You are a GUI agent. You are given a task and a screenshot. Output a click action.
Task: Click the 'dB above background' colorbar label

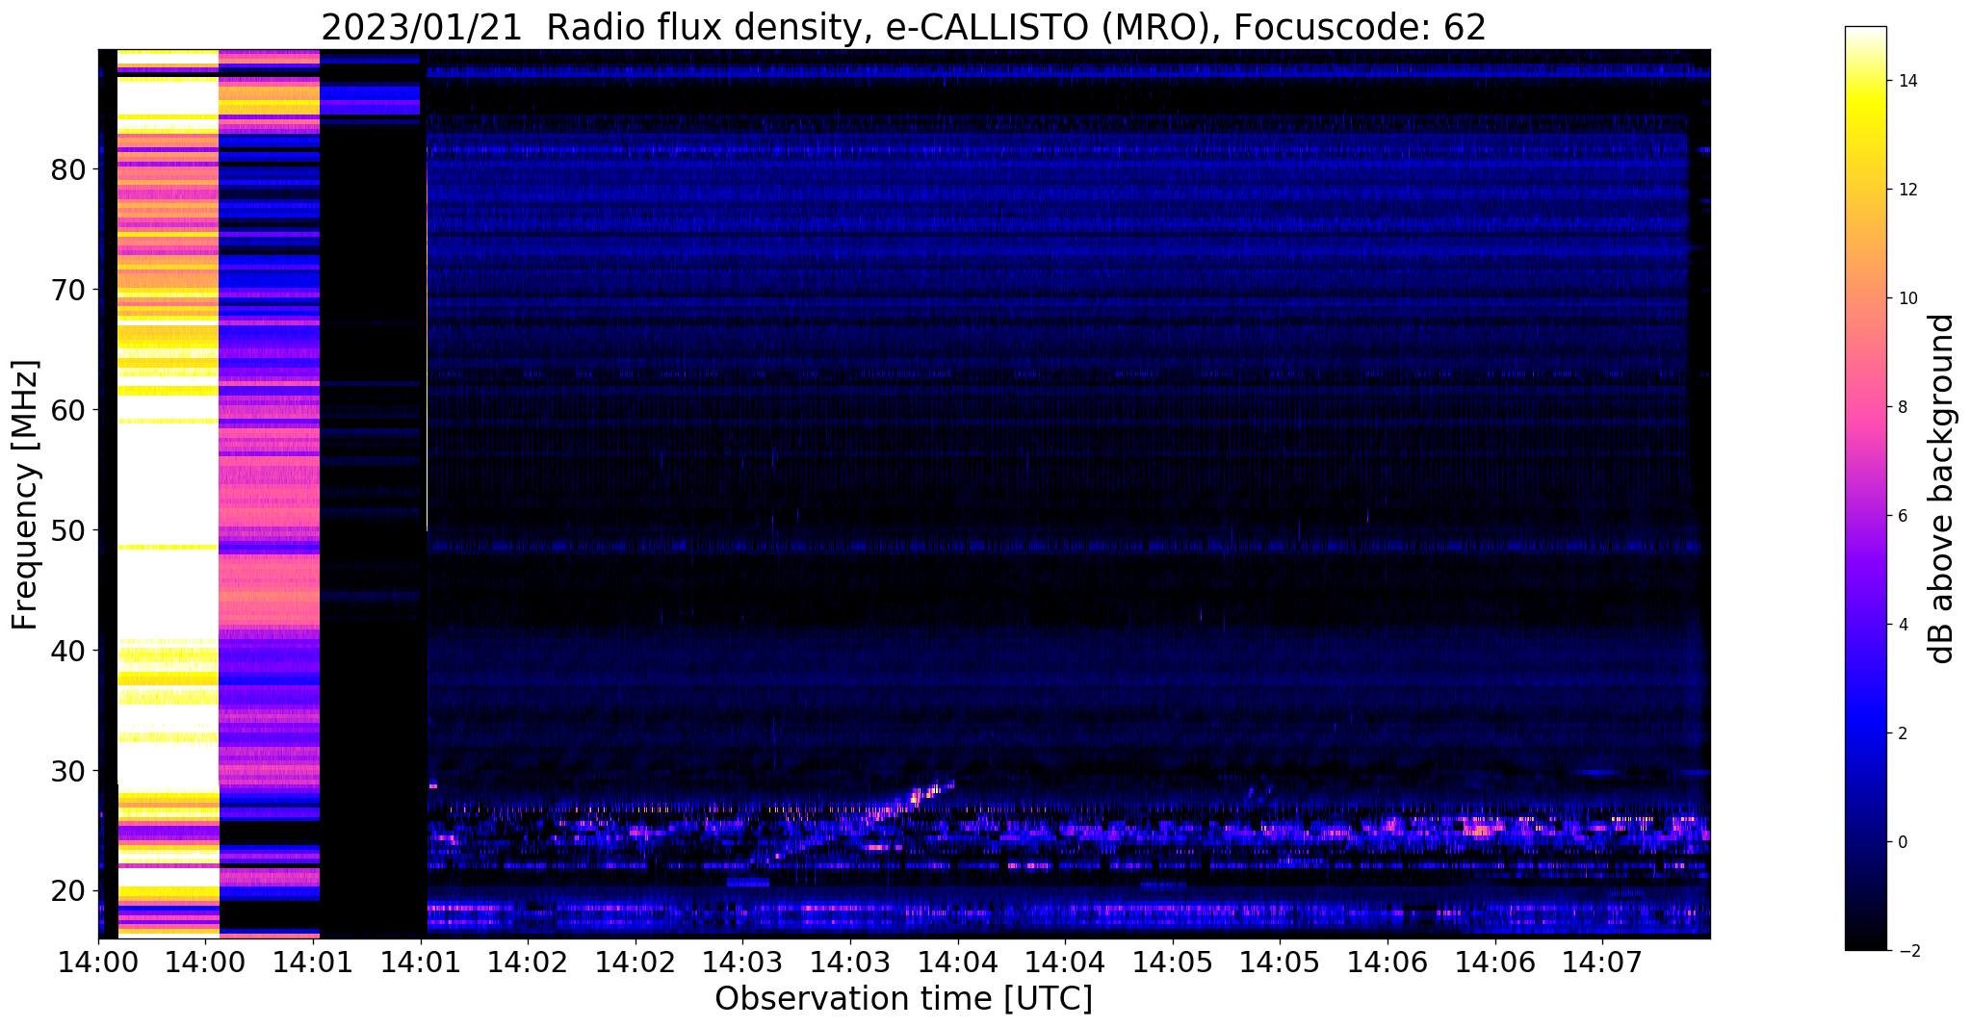click(x=1942, y=489)
